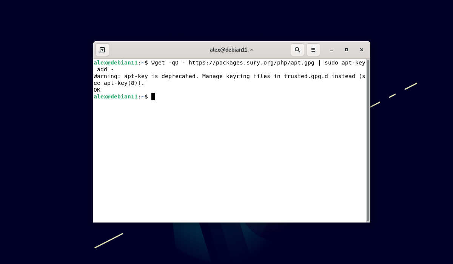
Task: Click the sudo word in the command
Action: pos(331,63)
